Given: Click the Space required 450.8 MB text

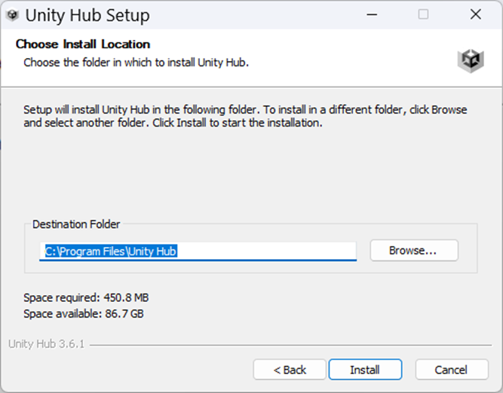Looking at the screenshot, I should 86,297.
